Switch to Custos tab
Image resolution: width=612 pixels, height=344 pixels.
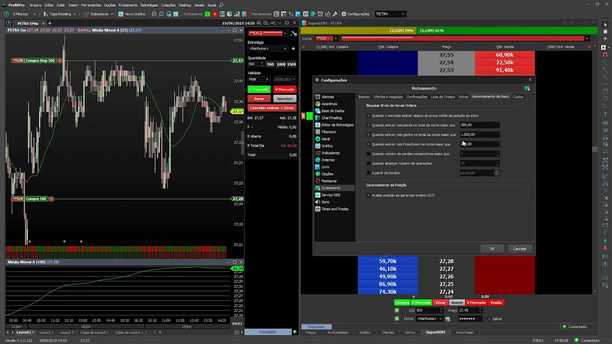coord(518,97)
